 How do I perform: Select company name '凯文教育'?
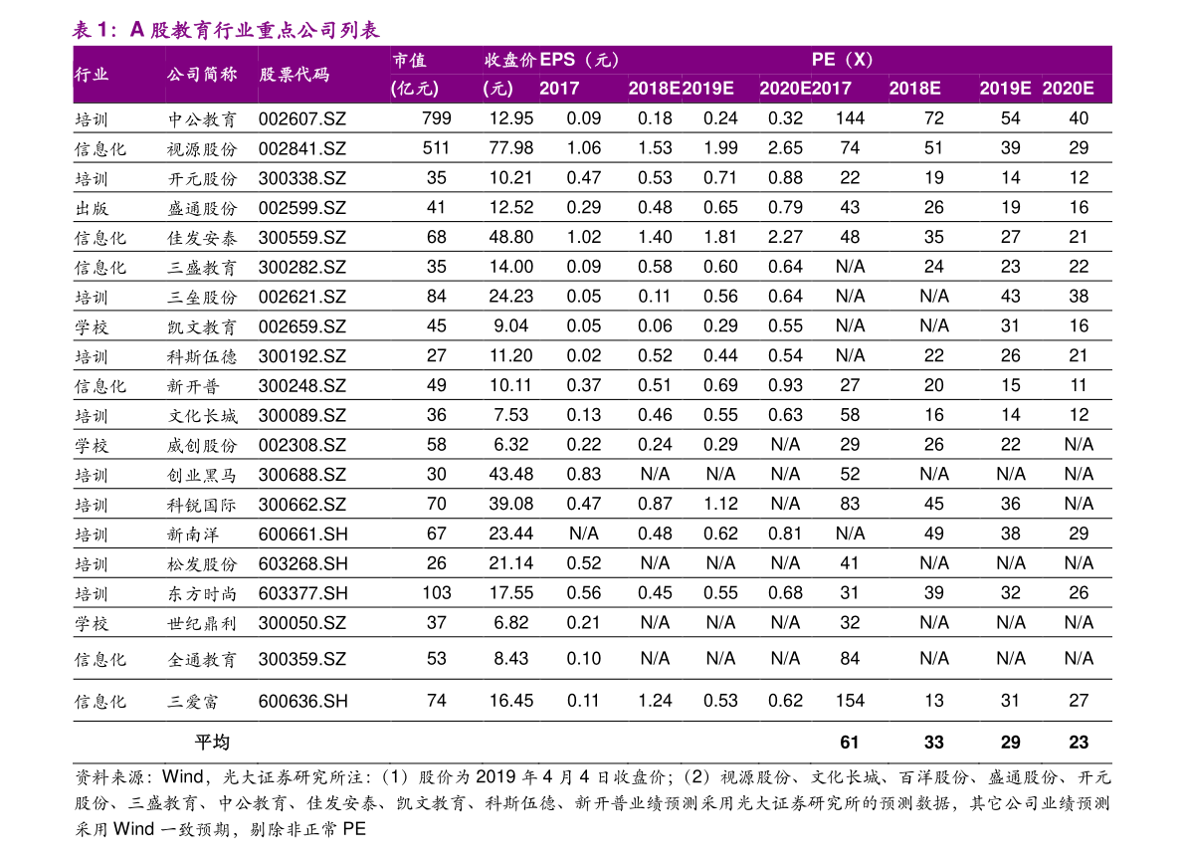202,326
